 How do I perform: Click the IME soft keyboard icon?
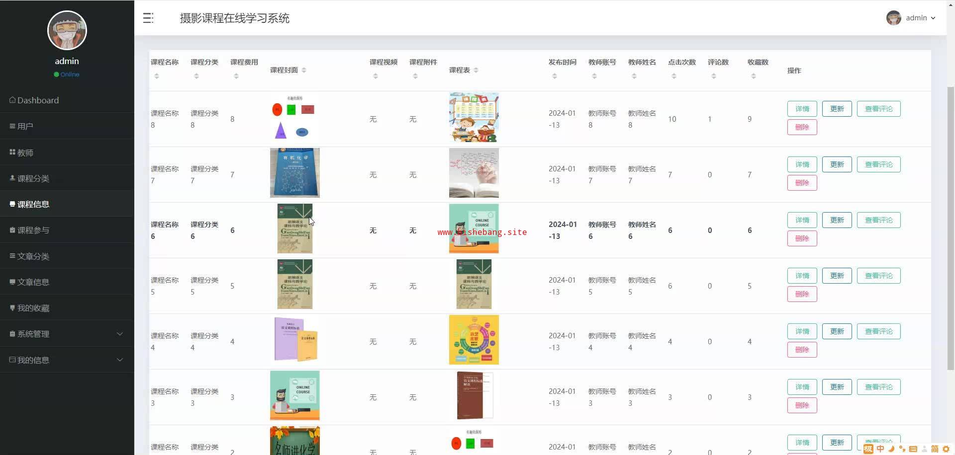point(913,449)
